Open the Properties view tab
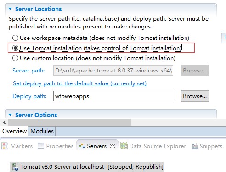 coord(56,146)
